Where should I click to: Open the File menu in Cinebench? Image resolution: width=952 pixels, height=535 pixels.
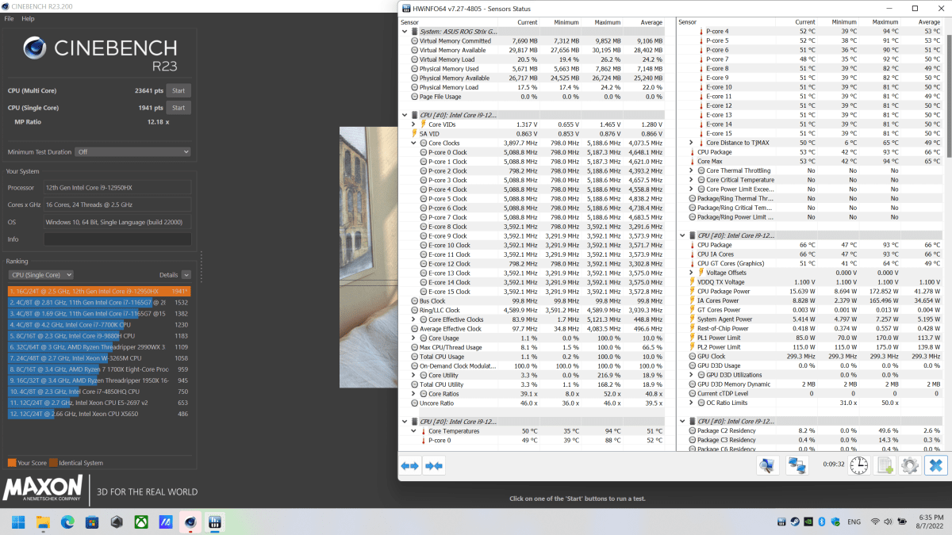click(10, 18)
